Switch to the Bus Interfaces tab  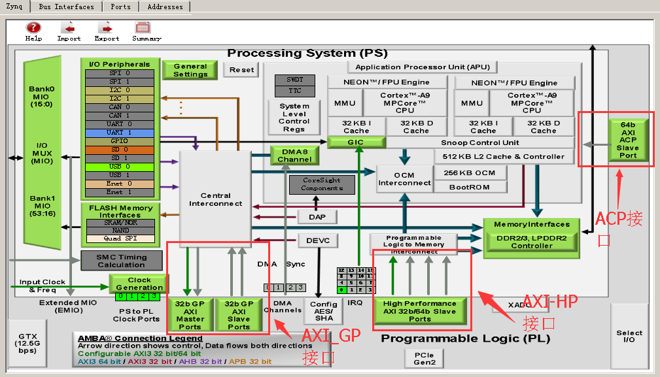tap(66, 7)
